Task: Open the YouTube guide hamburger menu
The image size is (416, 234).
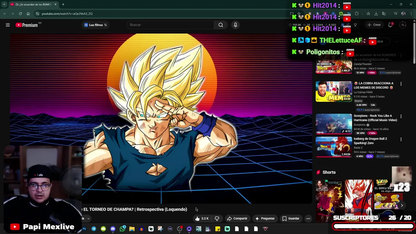Action: 8,25
